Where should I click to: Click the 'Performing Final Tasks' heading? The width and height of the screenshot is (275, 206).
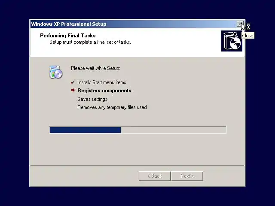(x=68, y=36)
